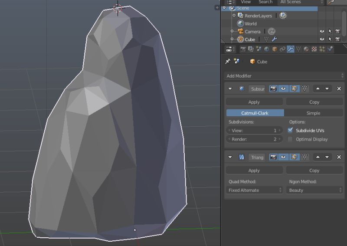Open the Modifiers wrench tab
Image resolution: width=347 pixels, height=246 pixels.
click(x=290, y=49)
